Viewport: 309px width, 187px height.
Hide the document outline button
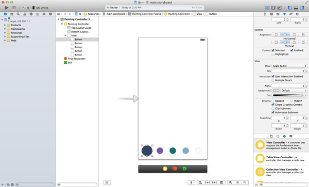(107, 182)
